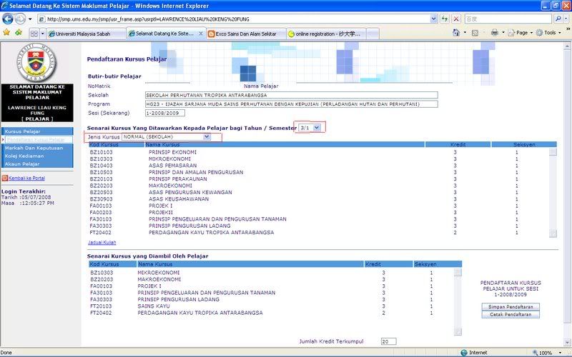The image size is (572, 357).
Task: Click the Favorites star icon
Action: pos(6,33)
